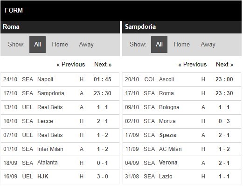
Task: Select the All filter under Roma
Action: (x=37, y=45)
